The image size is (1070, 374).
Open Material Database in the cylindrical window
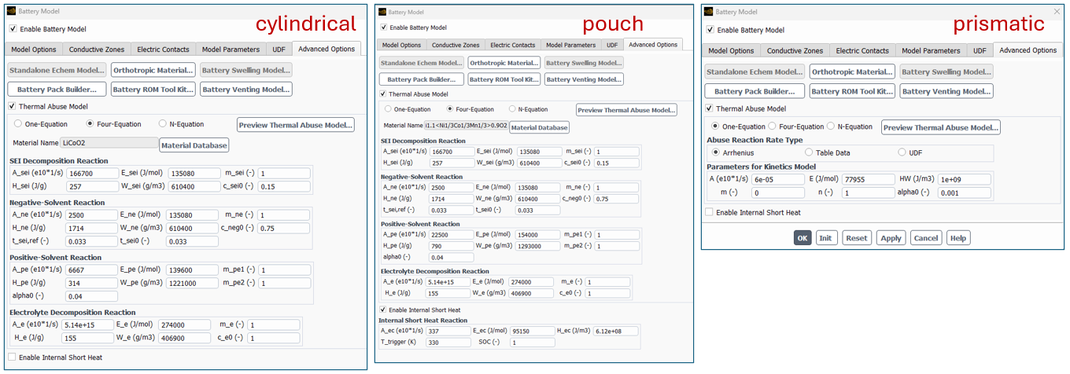194,145
